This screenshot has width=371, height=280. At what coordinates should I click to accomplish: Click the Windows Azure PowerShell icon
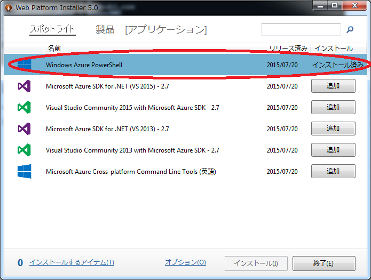[24, 65]
